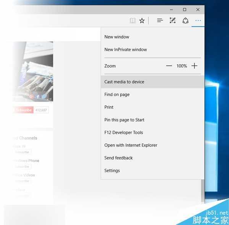
Task: Minimize the Edge browser window
Action: (x=171, y=10)
